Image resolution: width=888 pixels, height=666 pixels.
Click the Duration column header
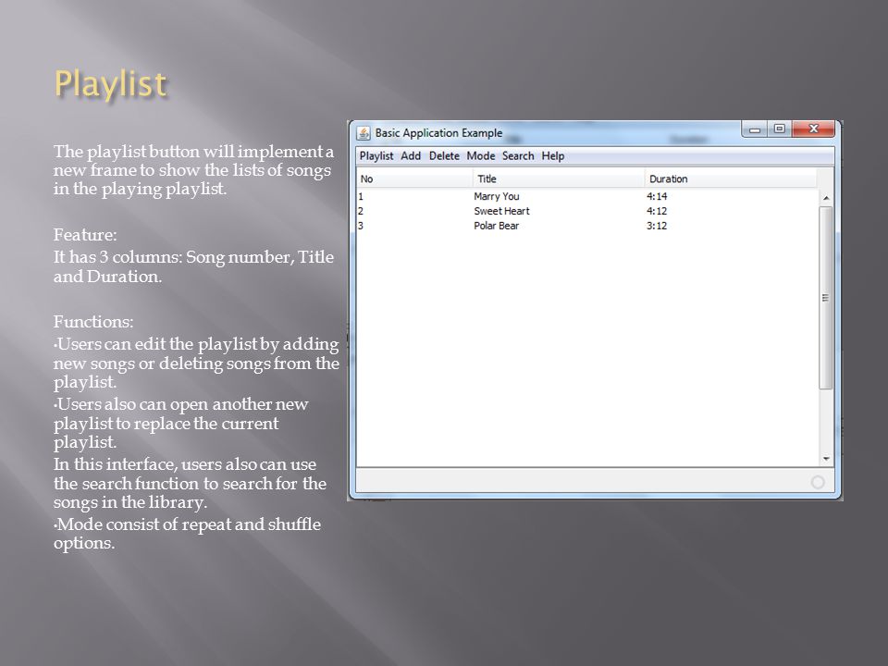tap(731, 179)
